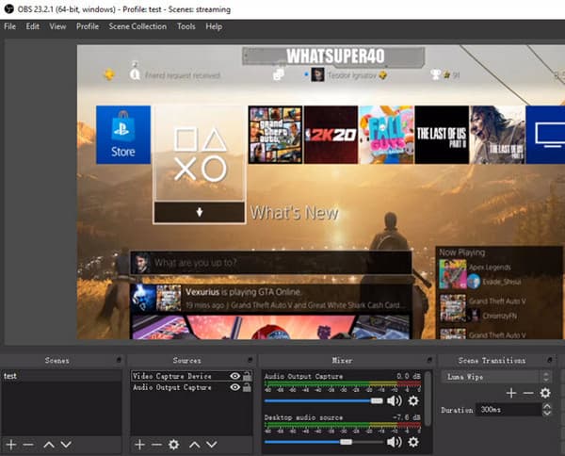Pop out the Scenes dock icon
Image resolution: width=565 pixels, height=456 pixels.
119,360
